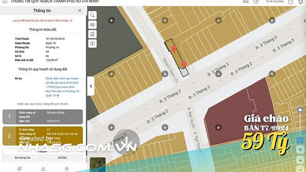Open the map layers tool
The width and height of the screenshot is (306, 172).
(x=93, y=25)
